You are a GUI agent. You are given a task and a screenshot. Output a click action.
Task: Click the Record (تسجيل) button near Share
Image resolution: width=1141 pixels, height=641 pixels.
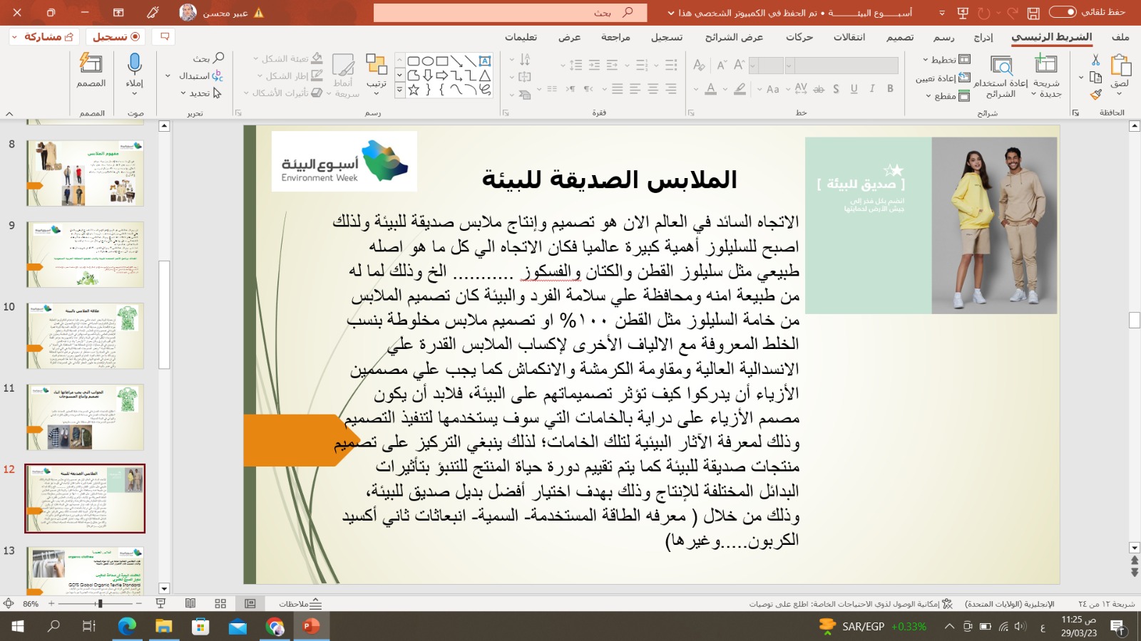tap(116, 36)
